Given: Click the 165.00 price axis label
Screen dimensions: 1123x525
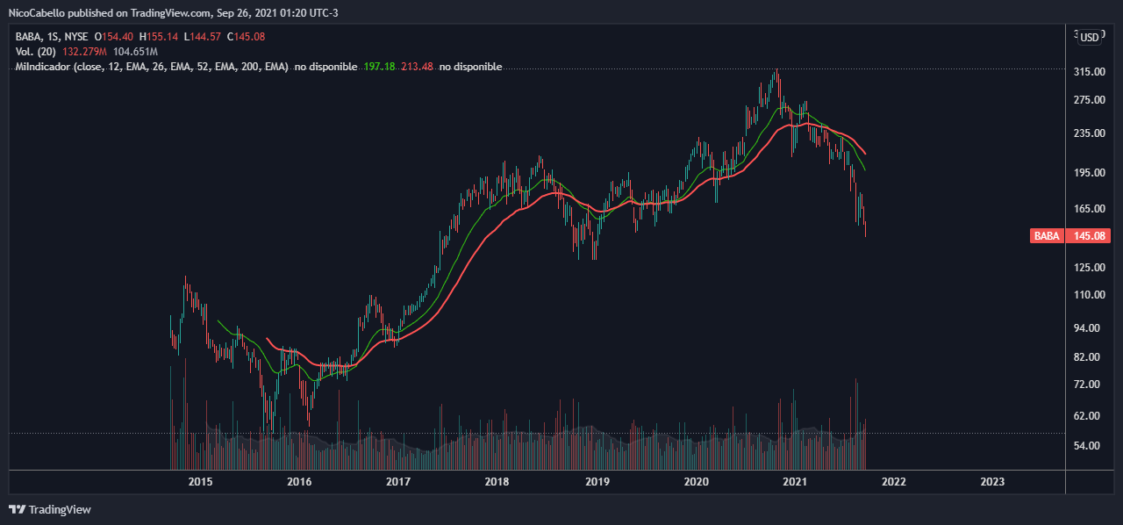Looking at the screenshot, I should pos(1089,209).
